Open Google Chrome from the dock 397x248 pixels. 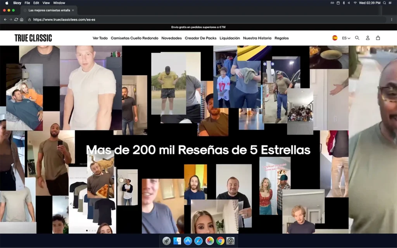click(x=220, y=241)
